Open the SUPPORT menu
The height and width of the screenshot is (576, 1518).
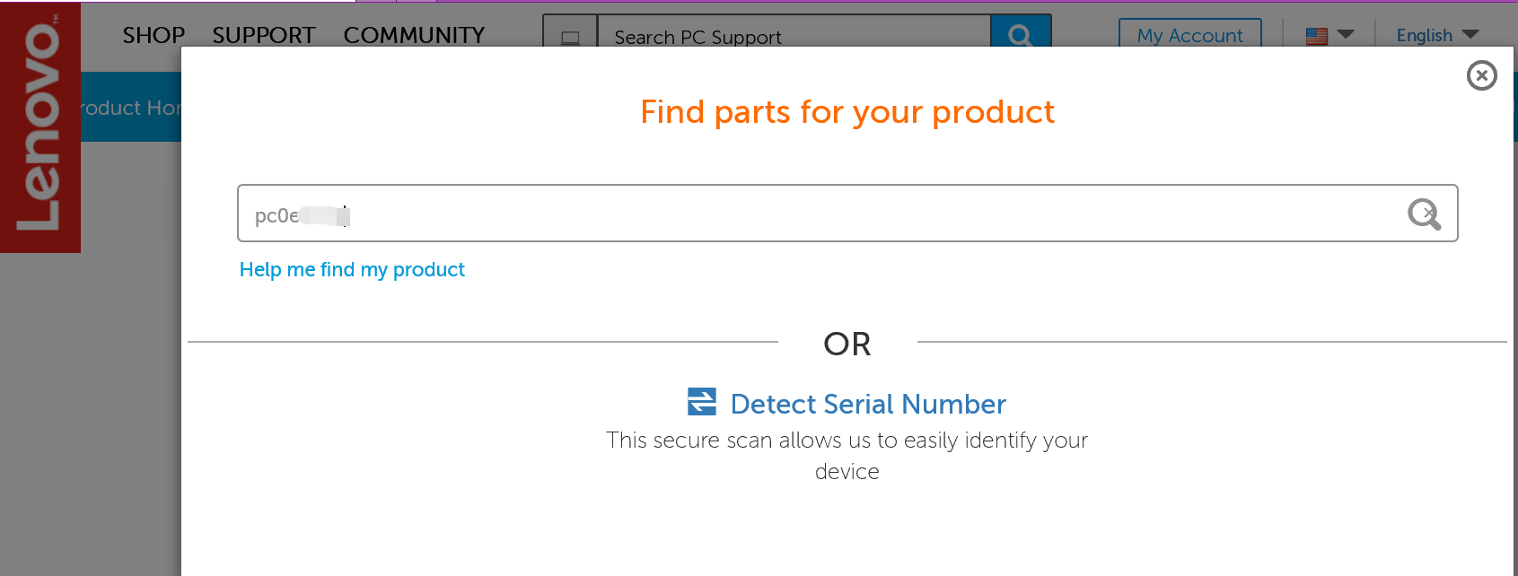point(264,35)
